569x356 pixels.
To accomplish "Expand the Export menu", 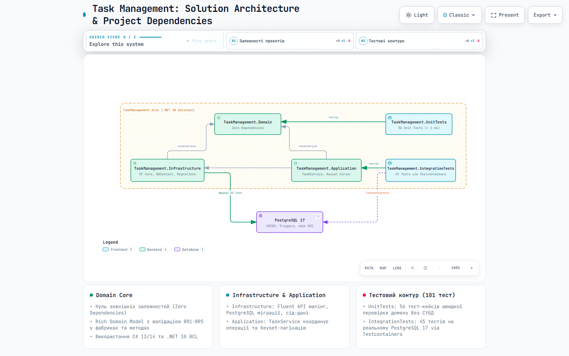I will 545,15.
